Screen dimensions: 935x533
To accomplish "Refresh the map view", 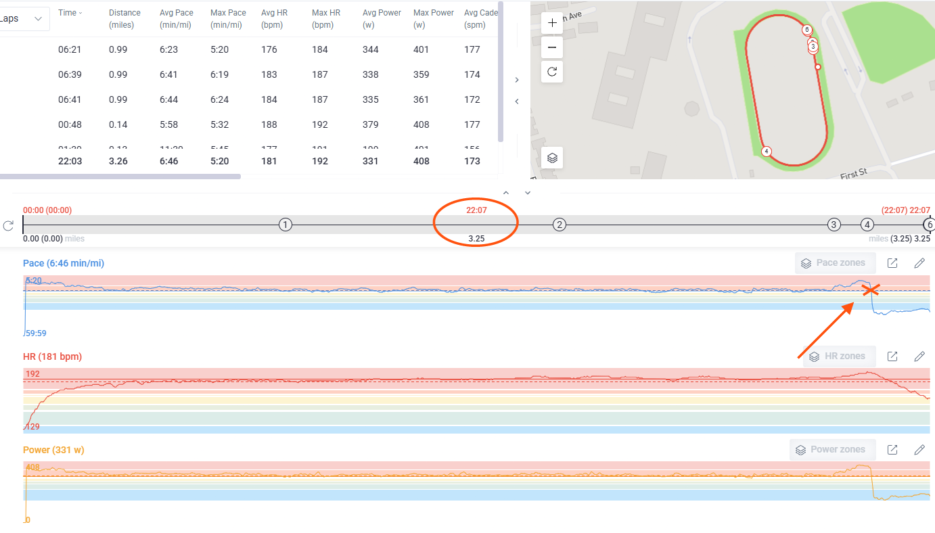I will 552,71.
